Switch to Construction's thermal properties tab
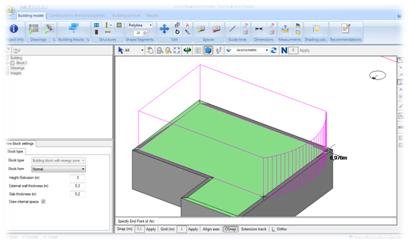 coord(77,16)
